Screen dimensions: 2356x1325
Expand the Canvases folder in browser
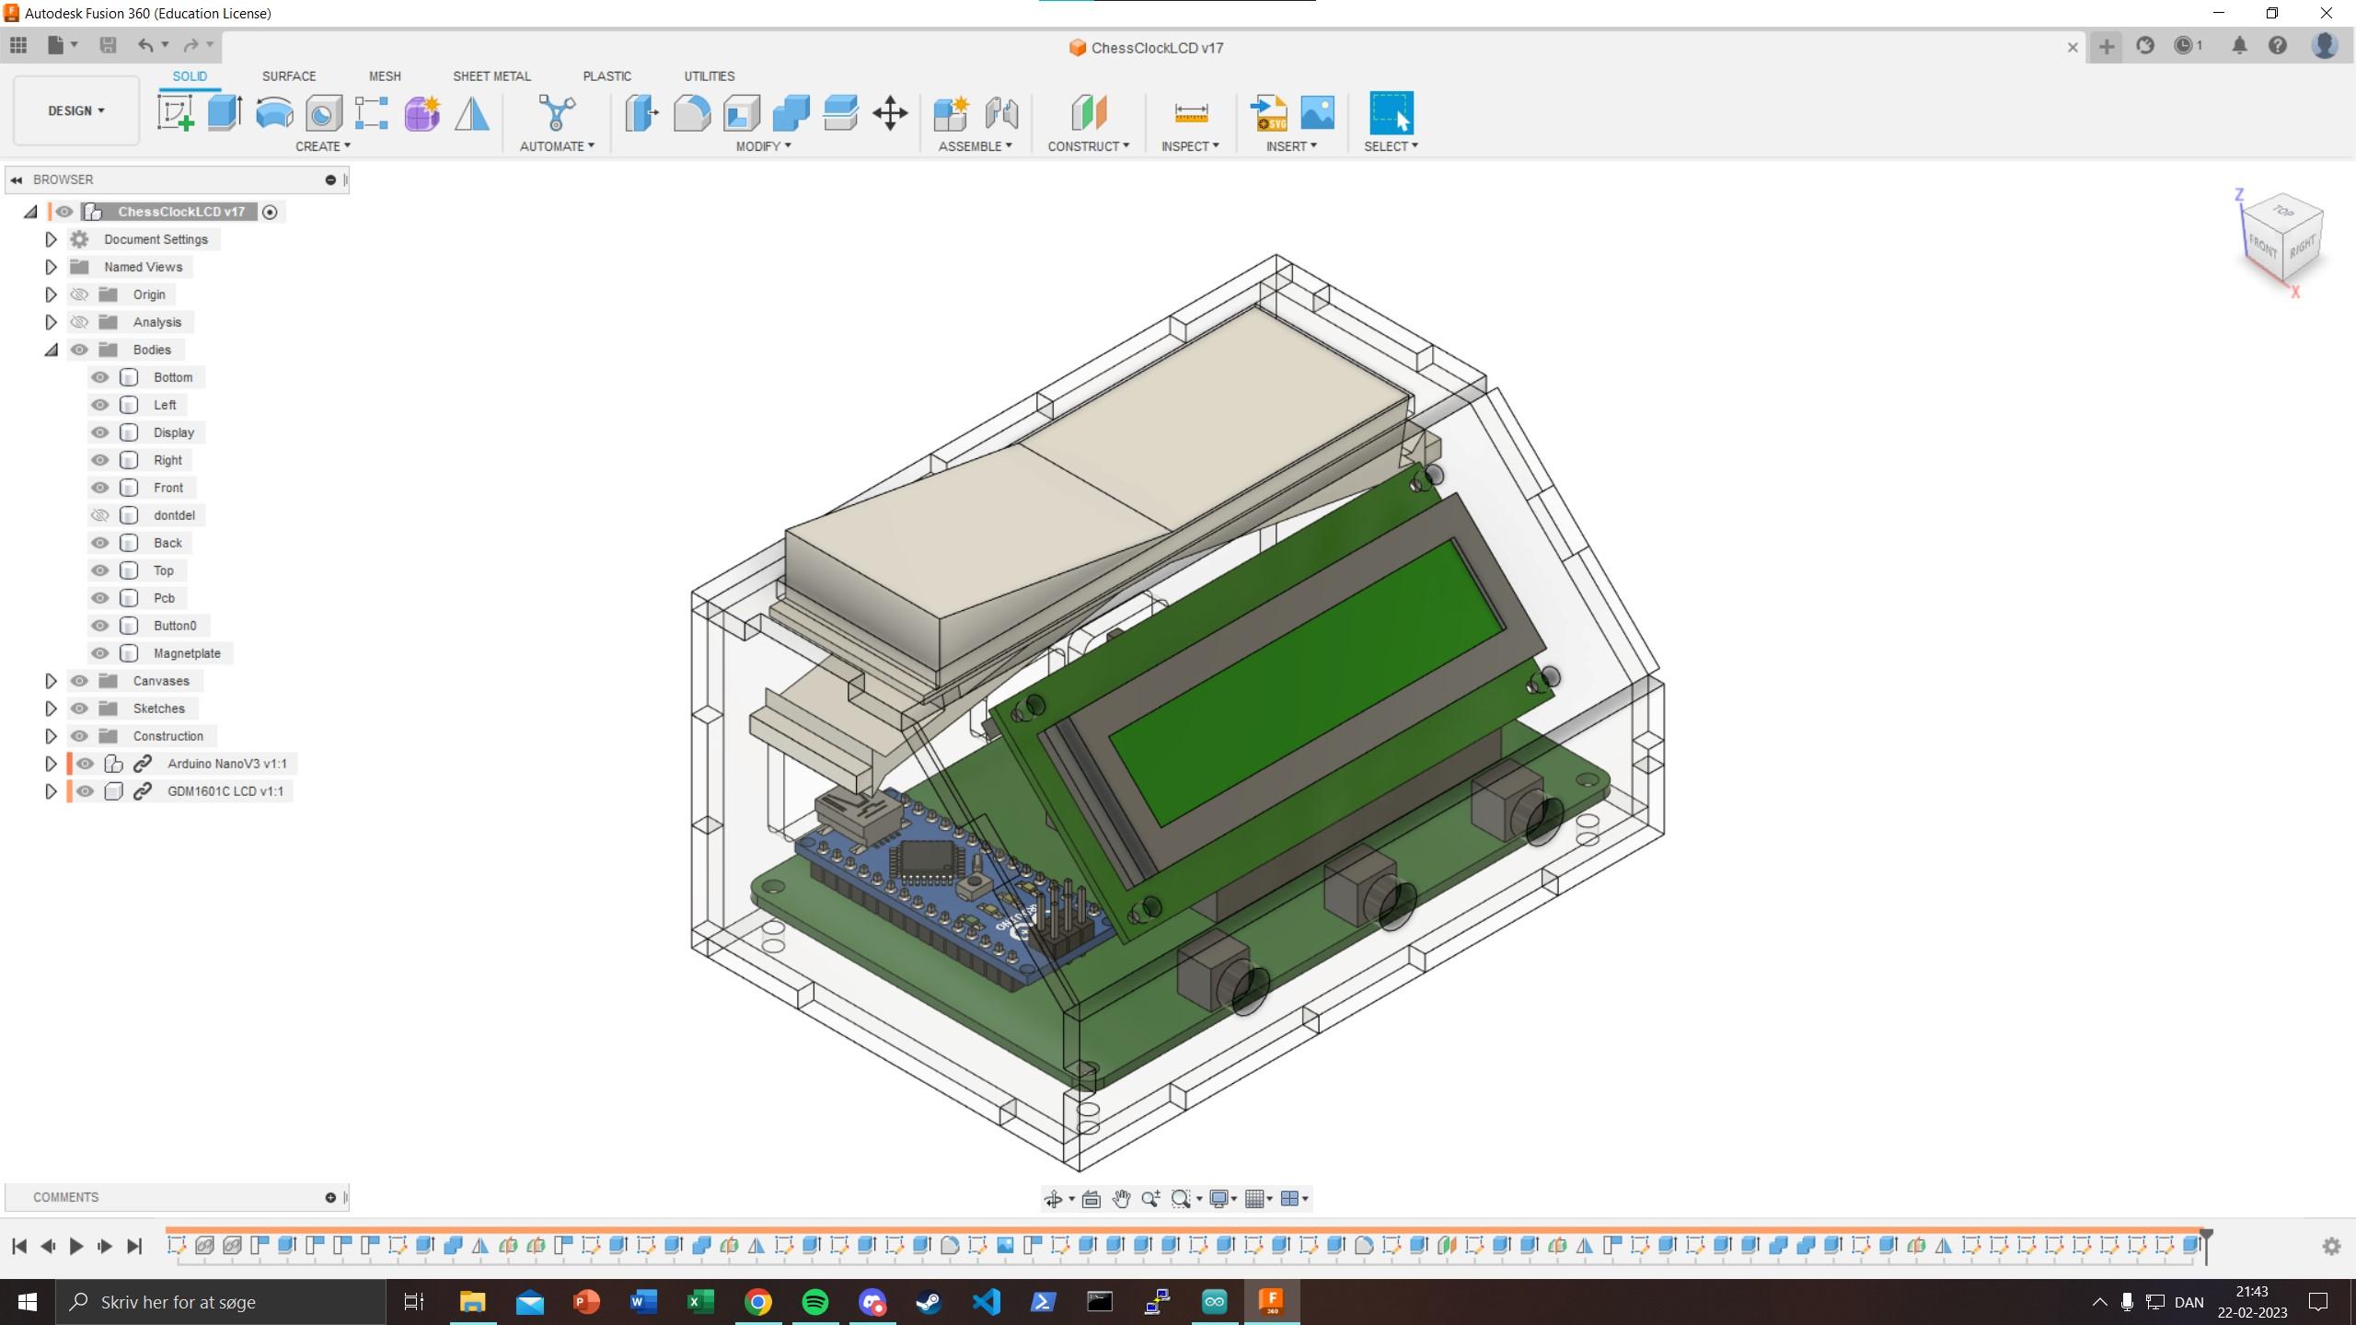click(51, 679)
